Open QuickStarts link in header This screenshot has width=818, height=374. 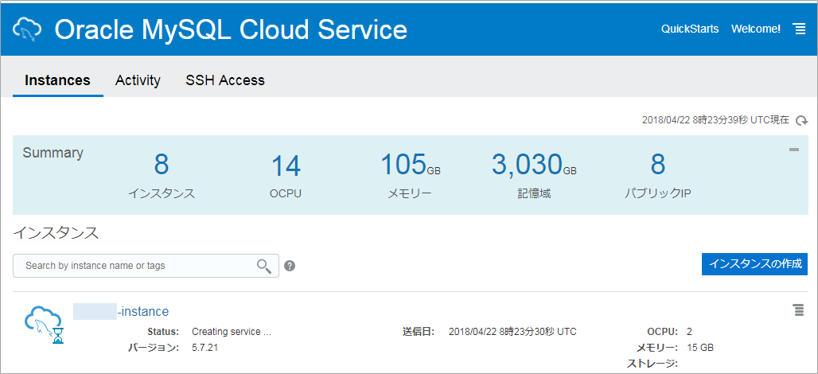[x=690, y=29]
